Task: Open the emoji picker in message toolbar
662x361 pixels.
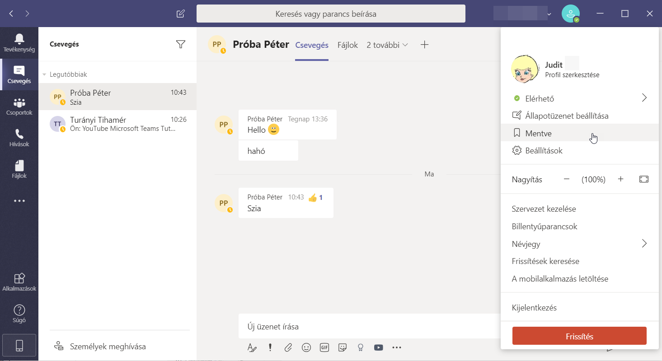Action: coord(306,347)
